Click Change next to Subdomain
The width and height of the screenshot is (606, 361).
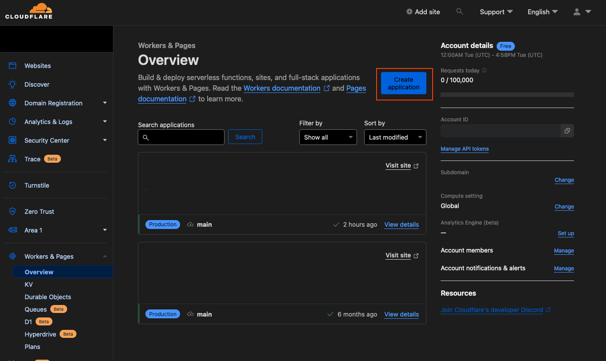click(x=564, y=180)
